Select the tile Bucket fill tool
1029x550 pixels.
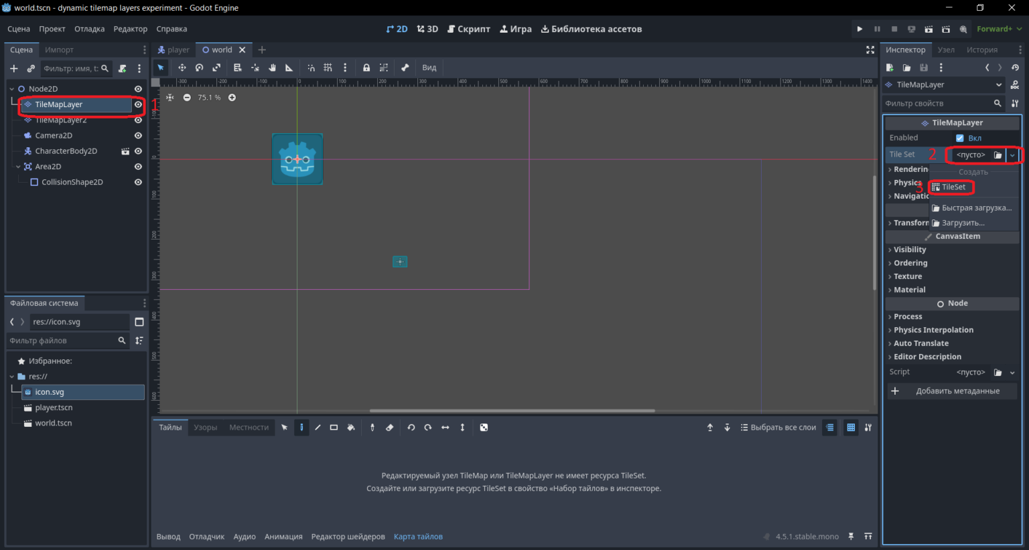pyautogui.click(x=350, y=428)
